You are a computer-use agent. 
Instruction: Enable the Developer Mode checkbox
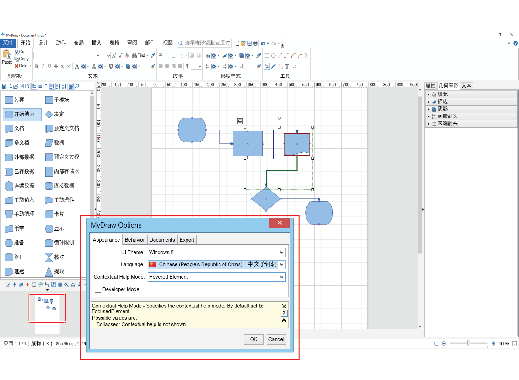98,289
